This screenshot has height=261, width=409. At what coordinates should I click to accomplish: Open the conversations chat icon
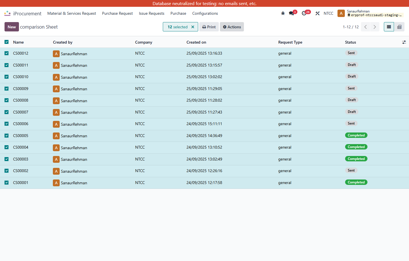(x=291, y=13)
